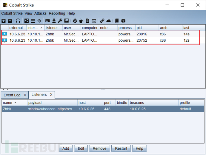
Task: Click the cloud Manage Web Server icon
Action: 108,21
